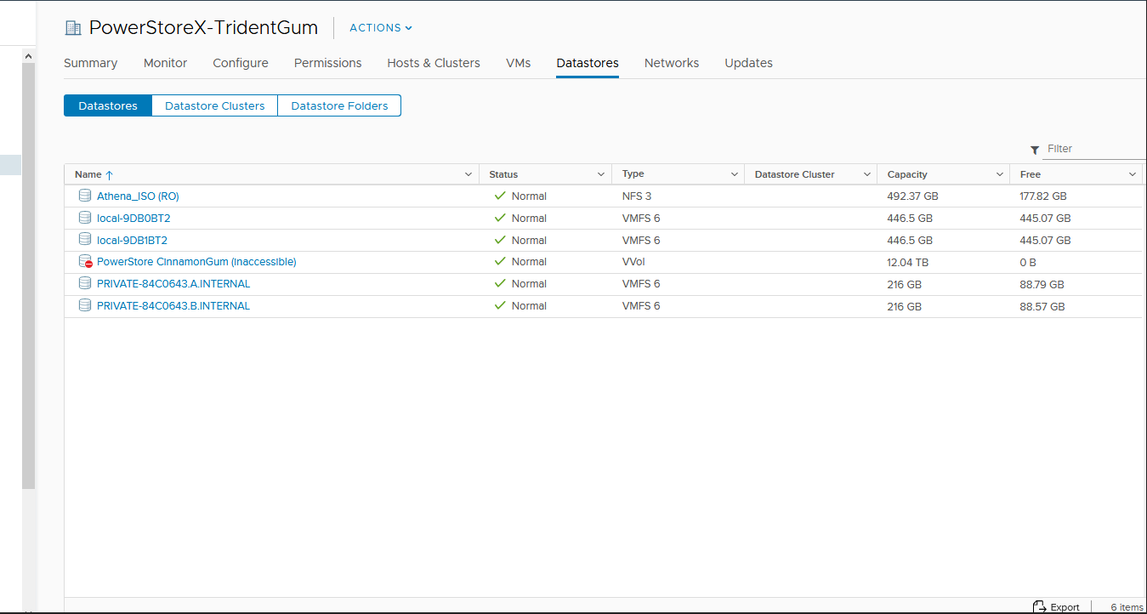The width and height of the screenshot is (1147, 614).
Task: Open the Type column filter chevron
Action: (x=735, y=174)
